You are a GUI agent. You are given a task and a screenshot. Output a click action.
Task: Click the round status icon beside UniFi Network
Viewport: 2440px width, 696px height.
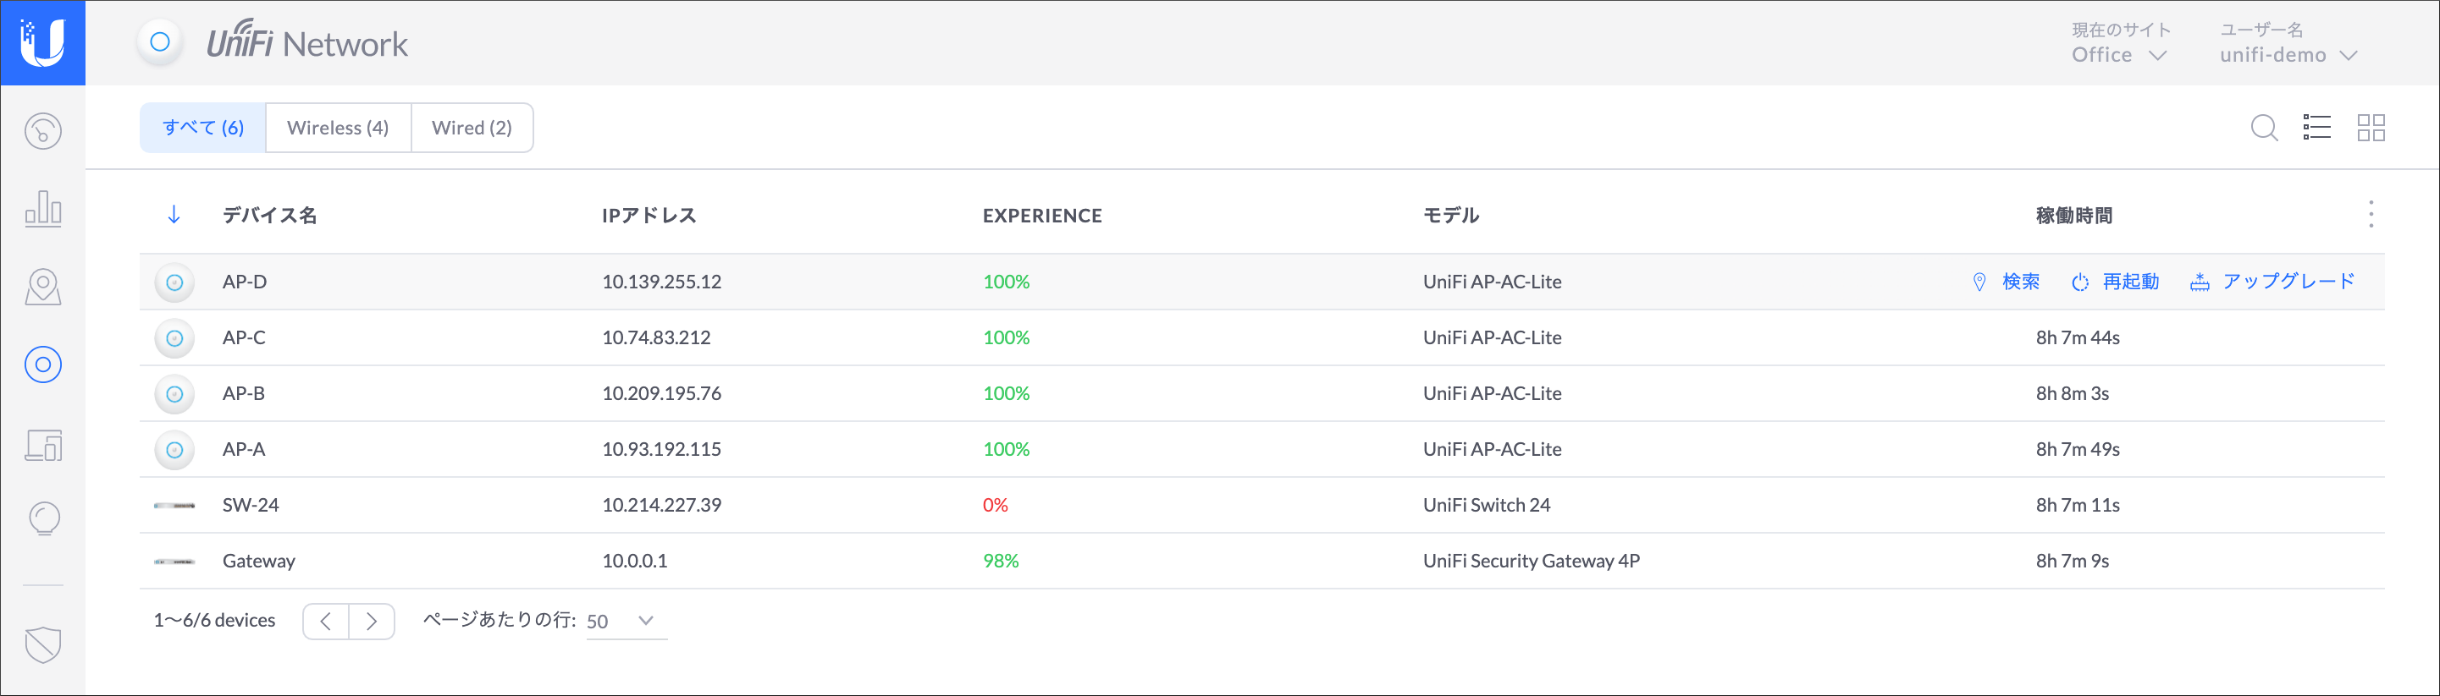coord(160,42)
